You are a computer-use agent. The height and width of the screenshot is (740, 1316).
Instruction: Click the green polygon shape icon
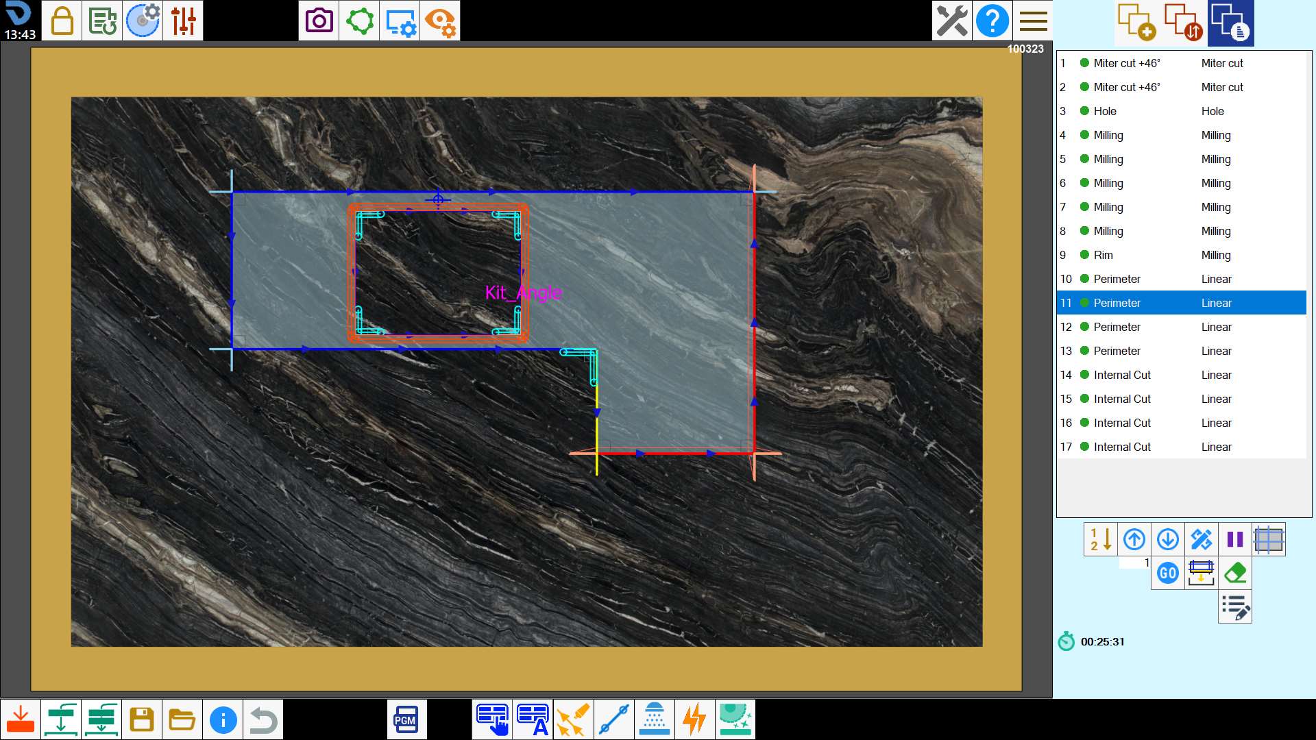pyautogui.click(x=359, y=21)
